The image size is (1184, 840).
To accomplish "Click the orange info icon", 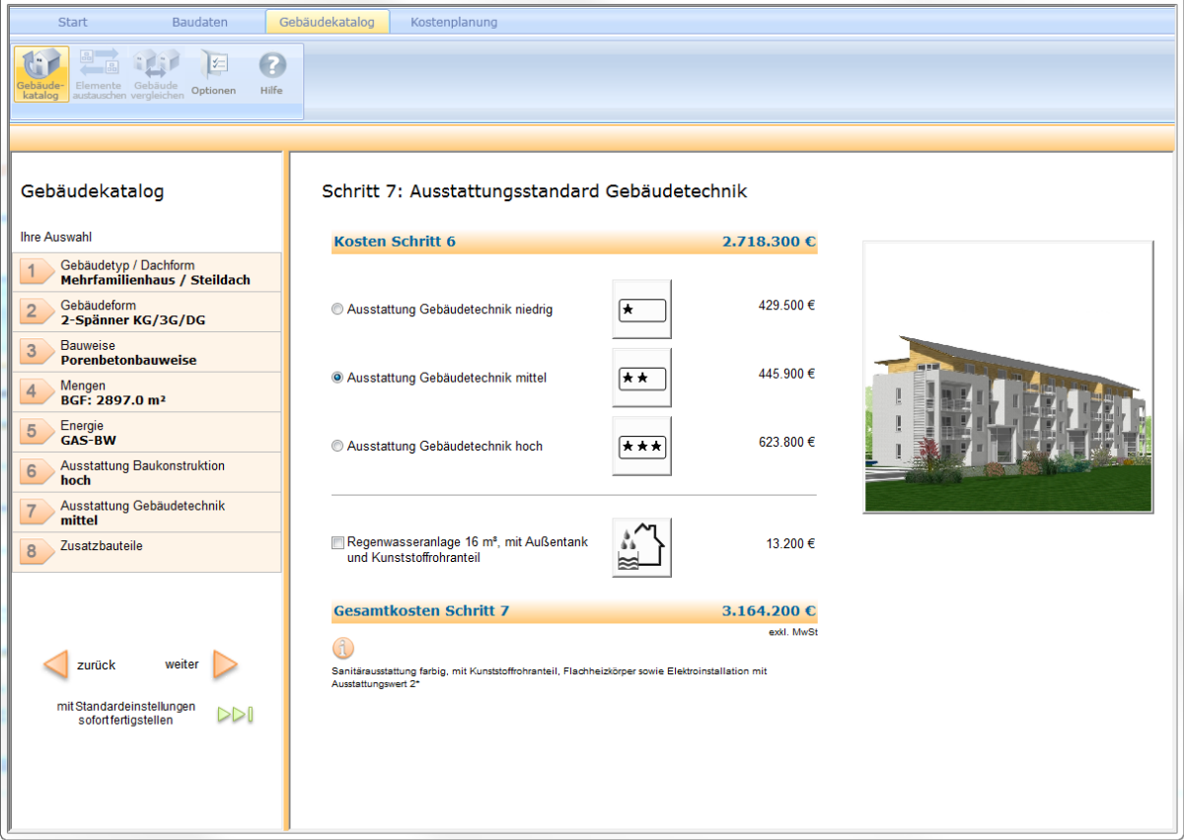I will tap(342, 648).
